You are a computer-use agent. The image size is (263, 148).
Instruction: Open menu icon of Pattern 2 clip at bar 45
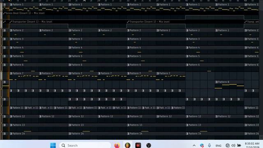(217, 30)
